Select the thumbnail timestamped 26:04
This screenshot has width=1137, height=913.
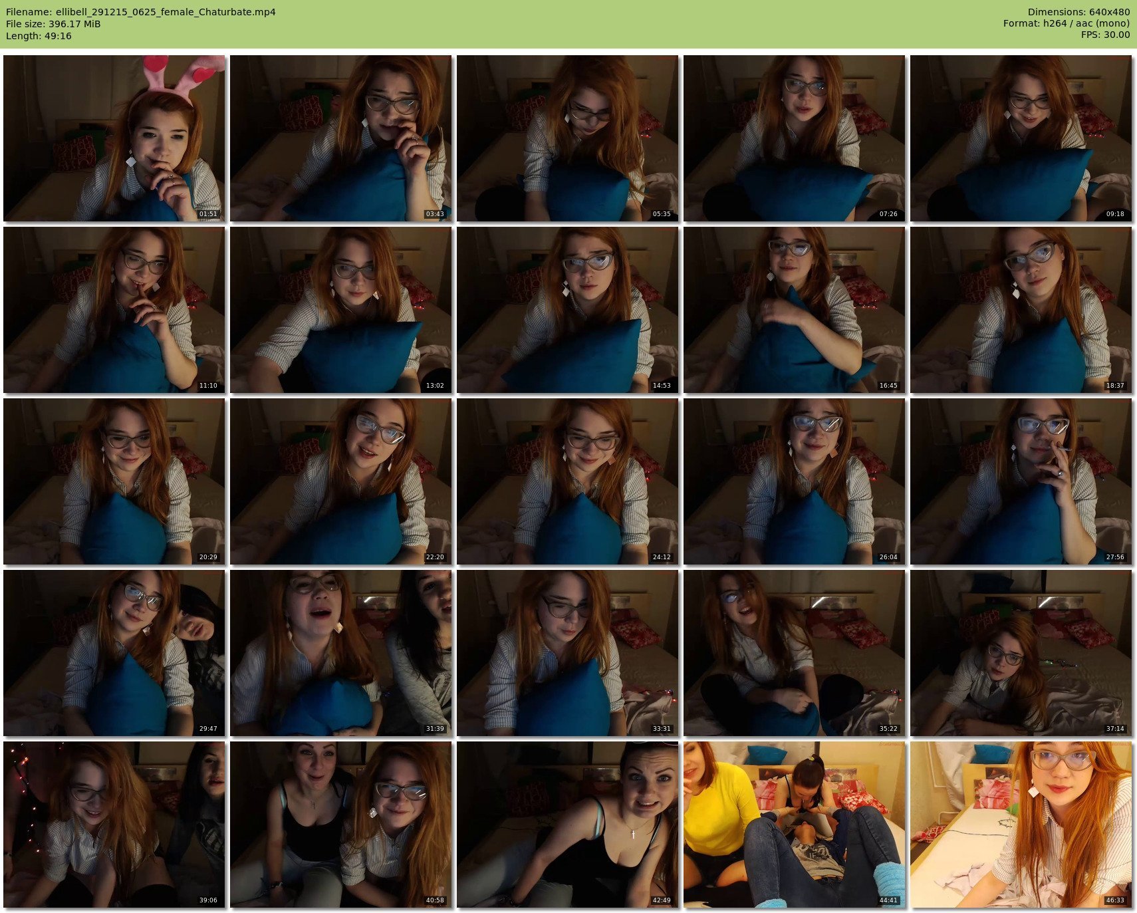795,481
